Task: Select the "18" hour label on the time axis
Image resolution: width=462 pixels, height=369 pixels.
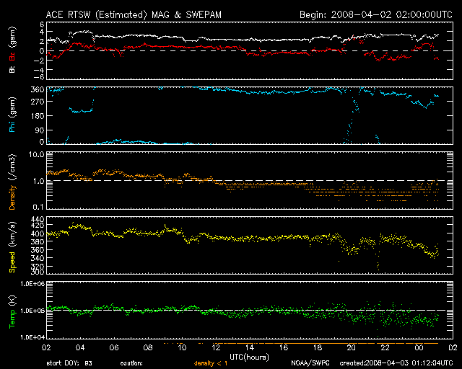Action: [x=318, y=347]
